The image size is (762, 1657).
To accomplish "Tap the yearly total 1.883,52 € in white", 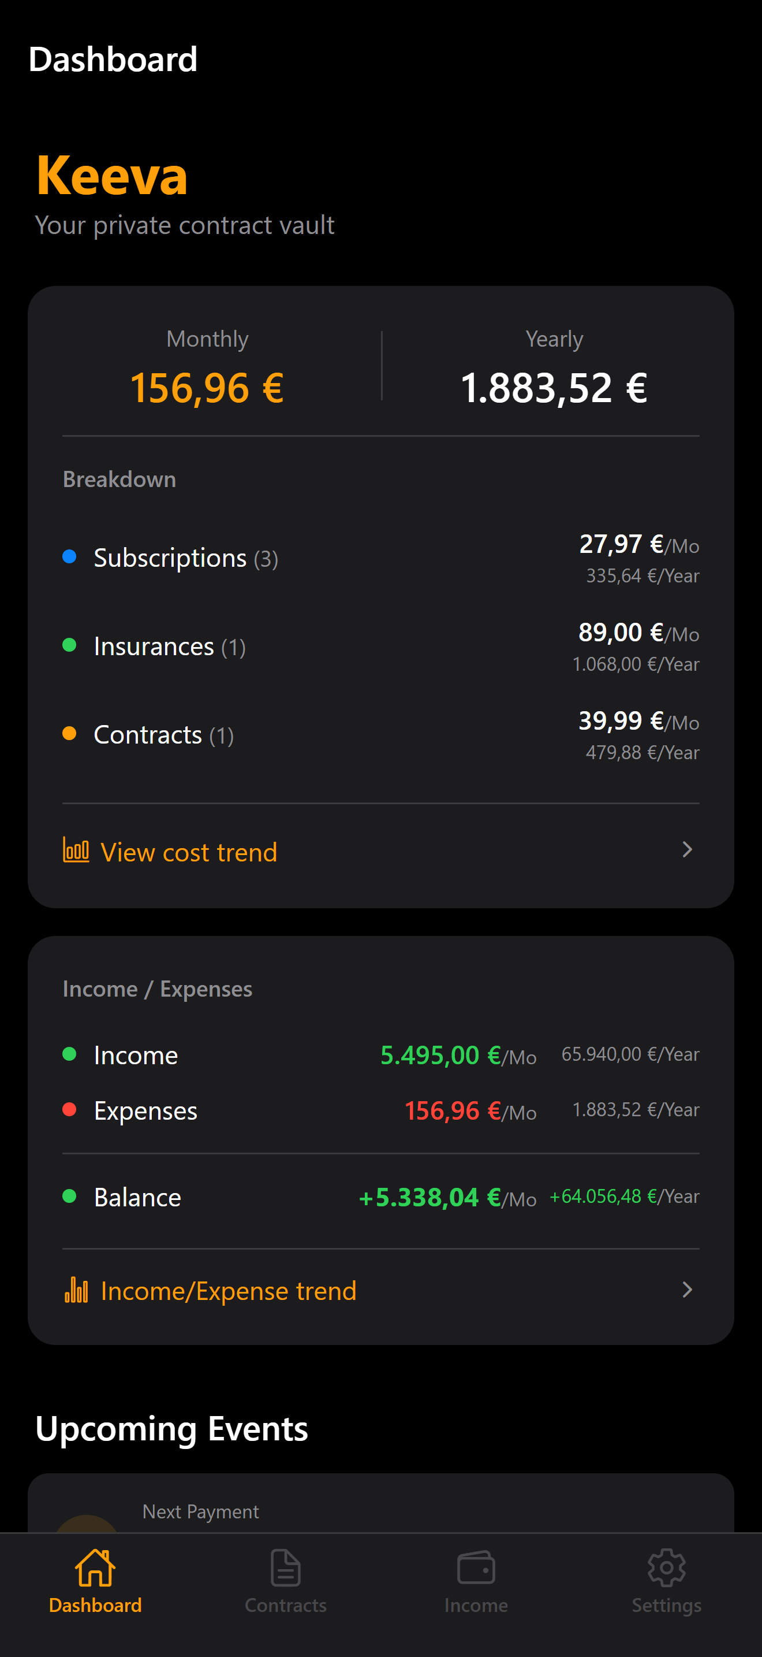I will [x=554, y=388].
